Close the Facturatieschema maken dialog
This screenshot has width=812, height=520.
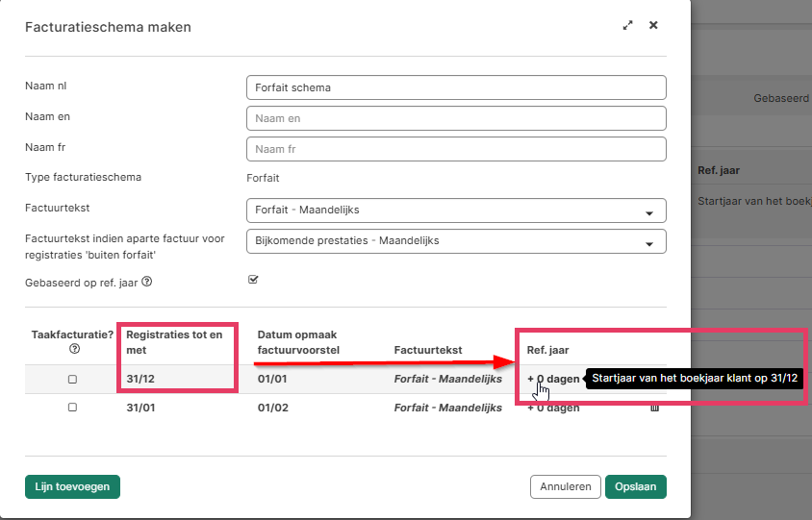click(x=653, y=25)
